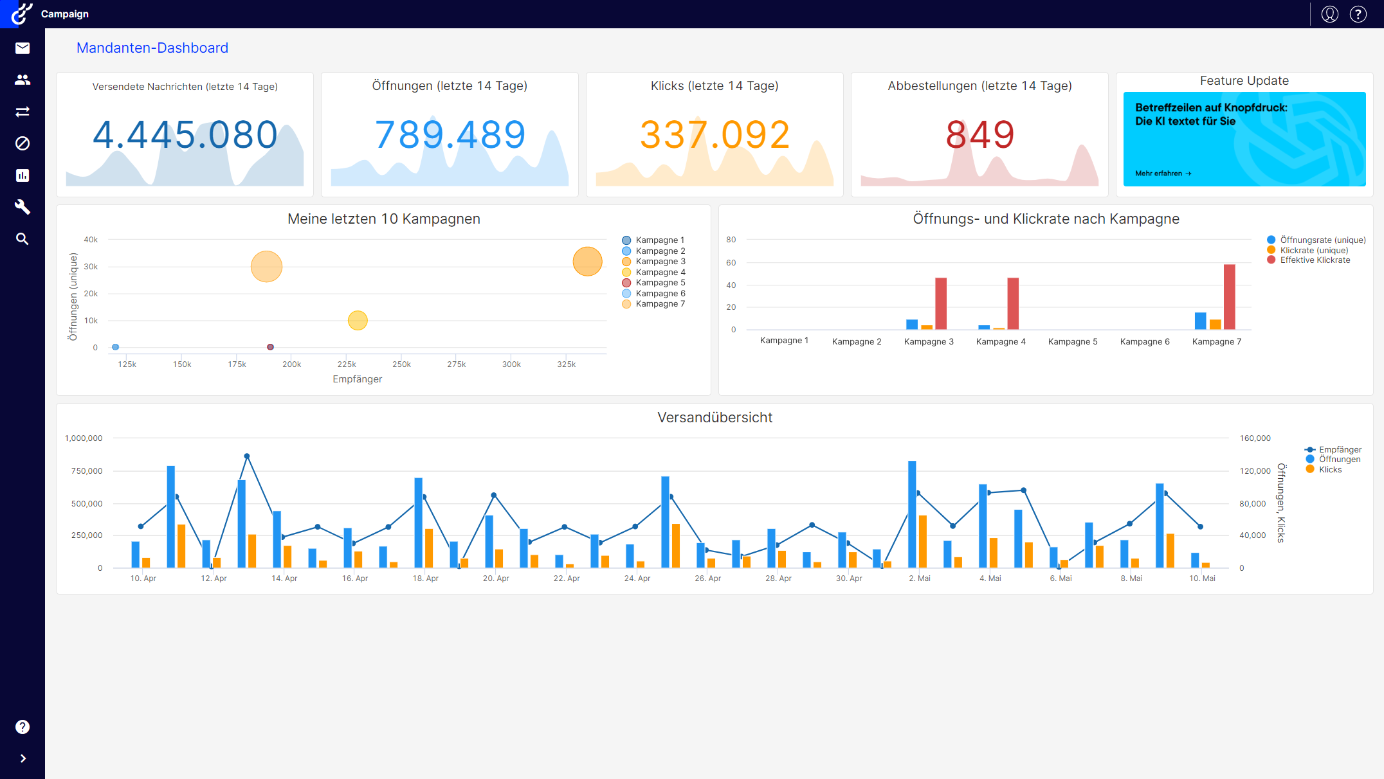The width and height of the screenshot is (1384, 779).
Task: Click the Campaign logo in top-left corner
Action: coord(22,13)
